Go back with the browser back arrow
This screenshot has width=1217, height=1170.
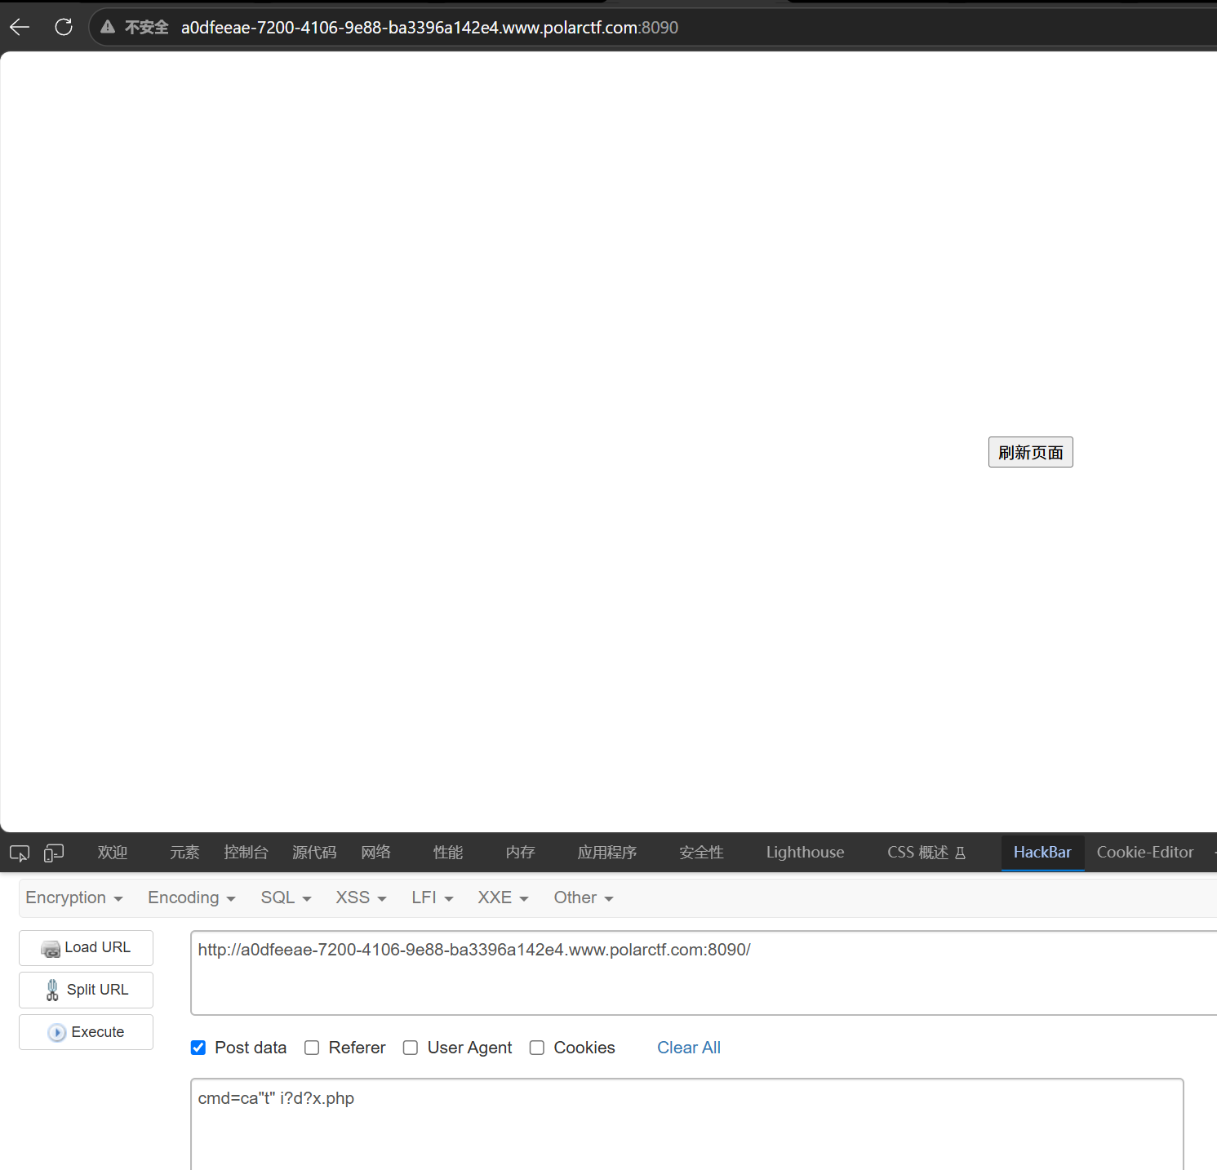coord(20,27)
